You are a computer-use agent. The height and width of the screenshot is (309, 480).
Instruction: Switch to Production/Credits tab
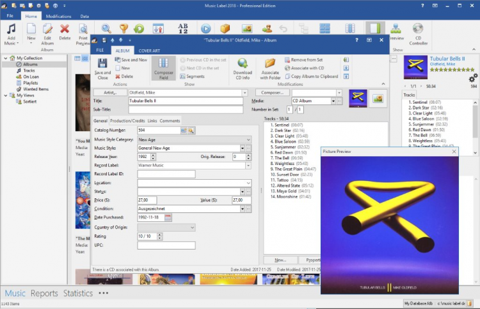(x=127, y=121)
